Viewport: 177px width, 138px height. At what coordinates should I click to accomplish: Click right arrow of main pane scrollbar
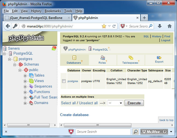click(172, 125)
